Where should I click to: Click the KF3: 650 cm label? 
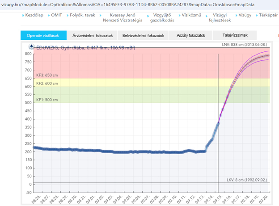[x=47, y=75]
